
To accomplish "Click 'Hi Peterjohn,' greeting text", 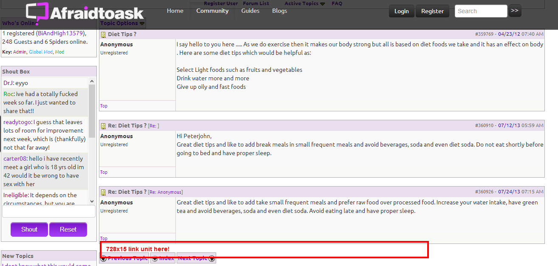I will 194,136.
